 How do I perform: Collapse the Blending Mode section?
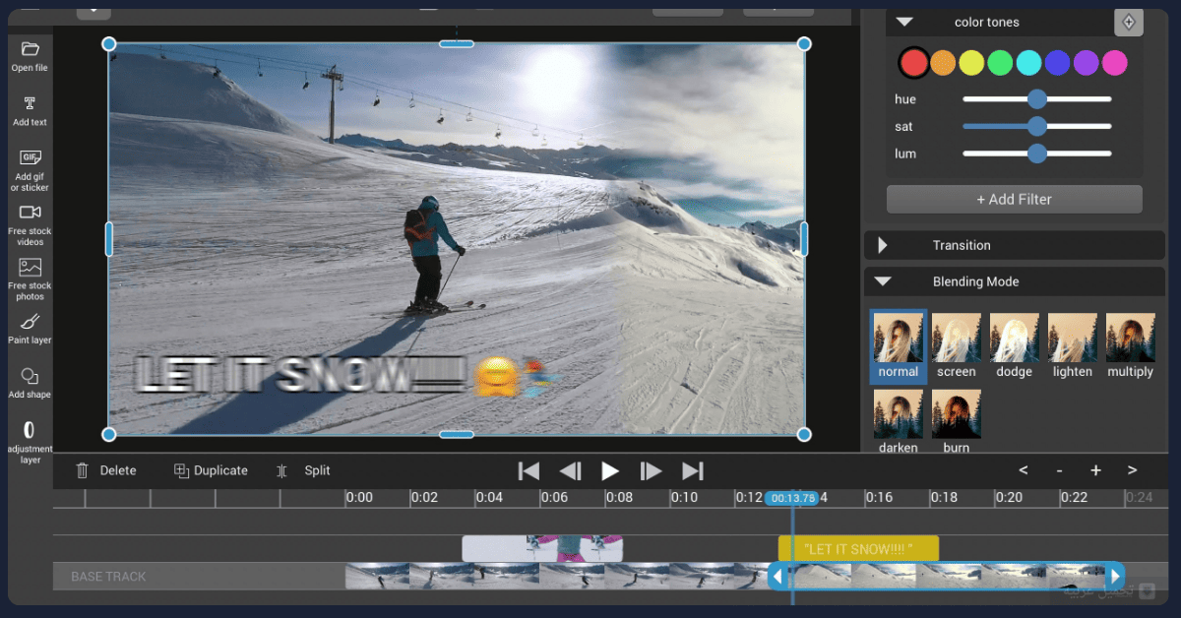[x=883, y=281]
